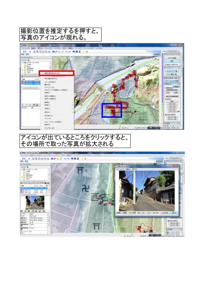Toggle the checkbox in the photo viewer button row

[152, 213]
